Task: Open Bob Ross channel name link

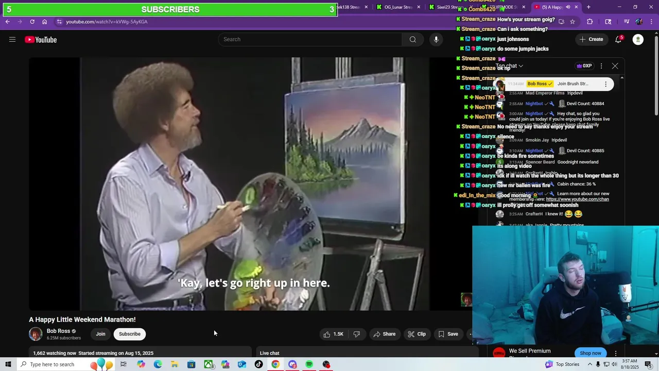Action: coord(58,331)
